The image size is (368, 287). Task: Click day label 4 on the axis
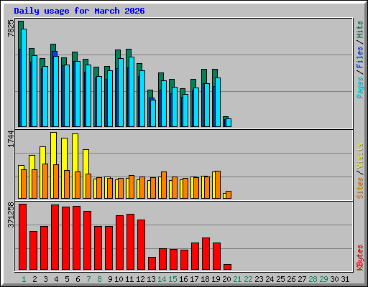click(56, 279)
